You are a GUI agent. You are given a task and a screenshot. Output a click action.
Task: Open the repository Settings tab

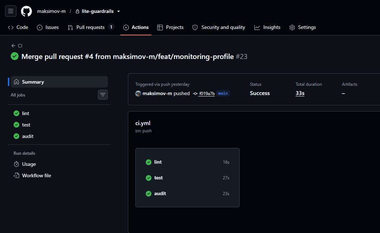[x=302, y=28]
